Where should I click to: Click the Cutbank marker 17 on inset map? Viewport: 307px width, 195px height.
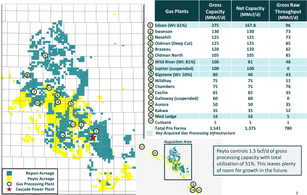pyautogui.click(x=142, y=147)
